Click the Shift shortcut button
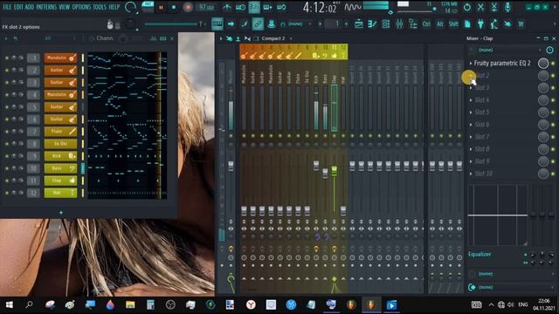The image size is (559, 314). tap(453, 24)
